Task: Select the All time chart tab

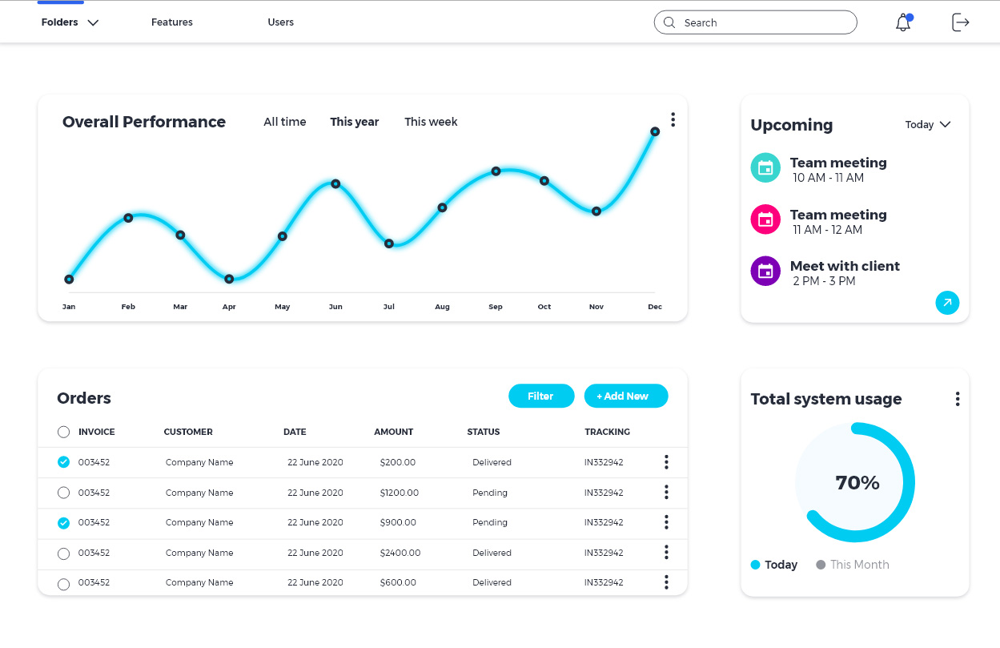Action: [285, 122]
